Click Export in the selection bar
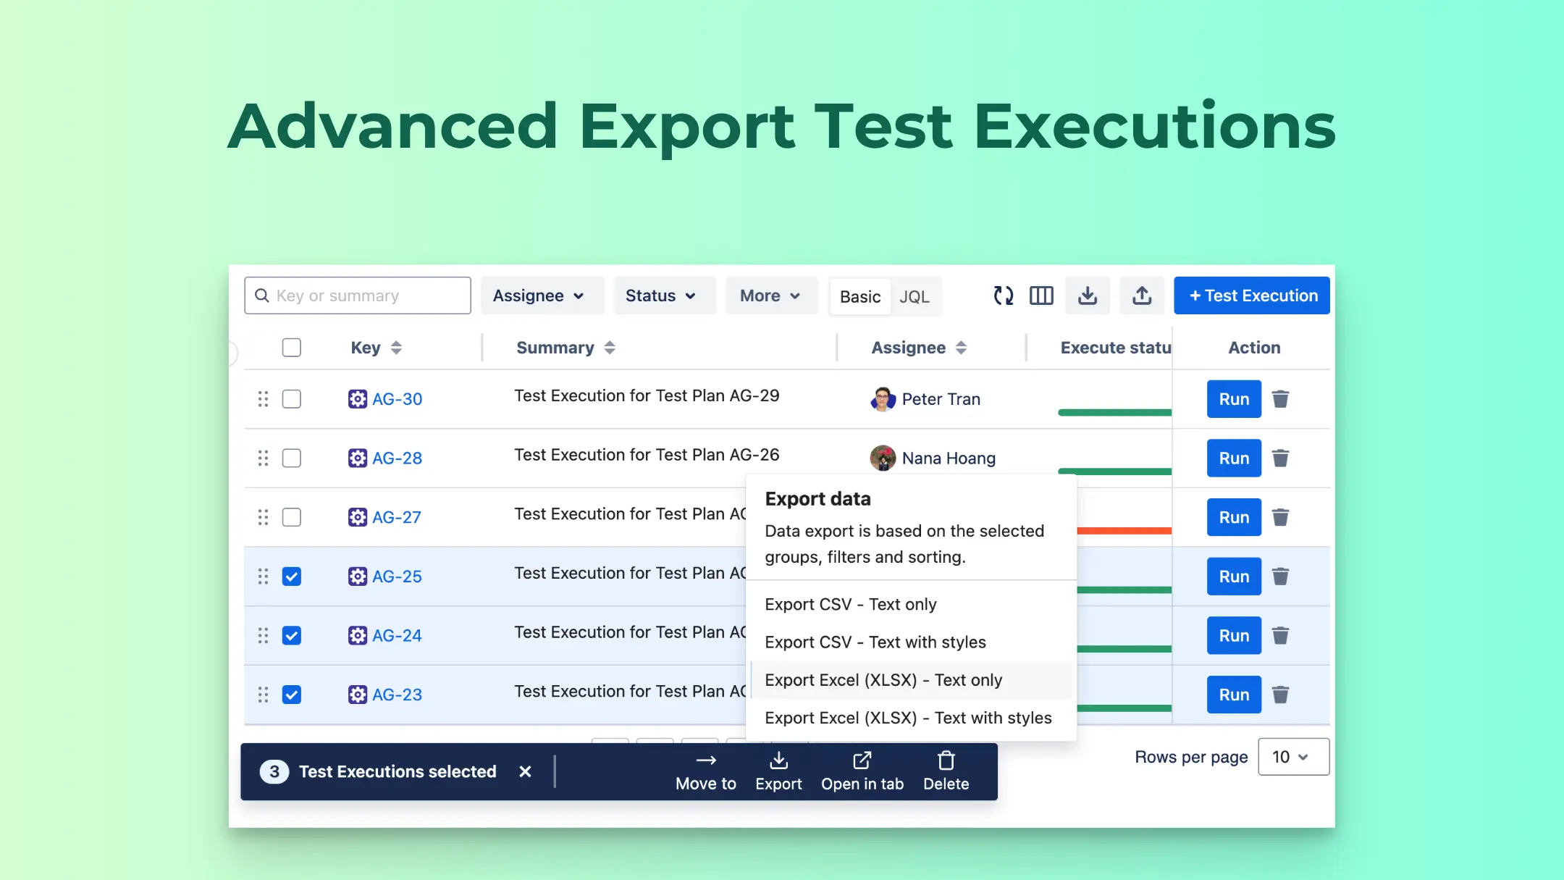Viewport: 1564px width, 880px height. (x=778, y=772)
